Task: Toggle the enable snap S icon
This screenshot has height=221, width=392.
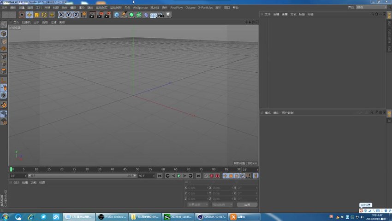Action: 4,95
